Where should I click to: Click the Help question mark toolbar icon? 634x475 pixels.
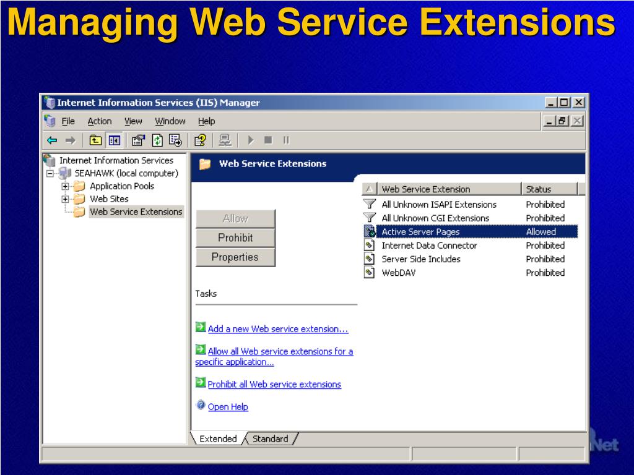[201, 140]
